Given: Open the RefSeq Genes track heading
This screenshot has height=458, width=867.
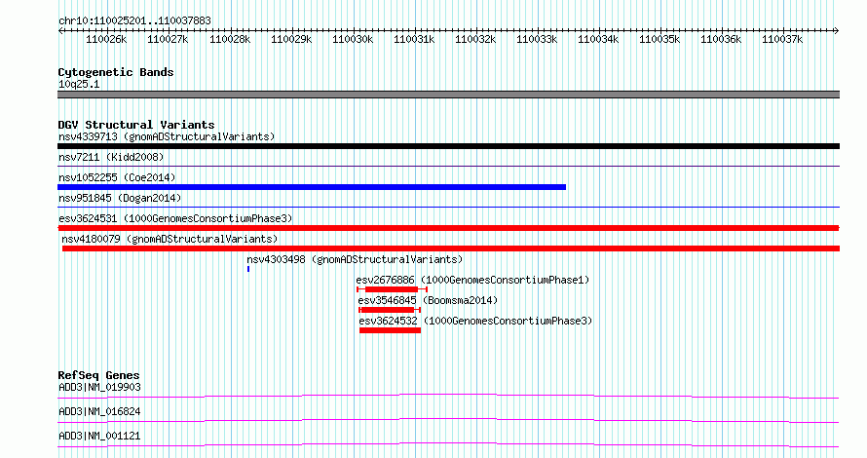Looking at the screenshot, I should (99, 375).
